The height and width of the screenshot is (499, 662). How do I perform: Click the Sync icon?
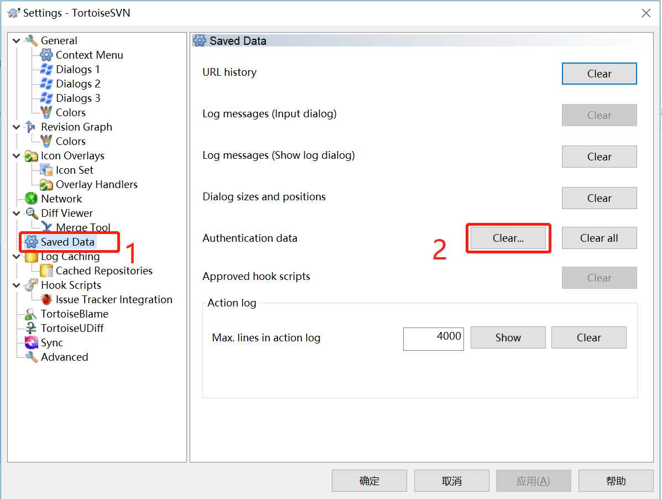tap(31, 342)
